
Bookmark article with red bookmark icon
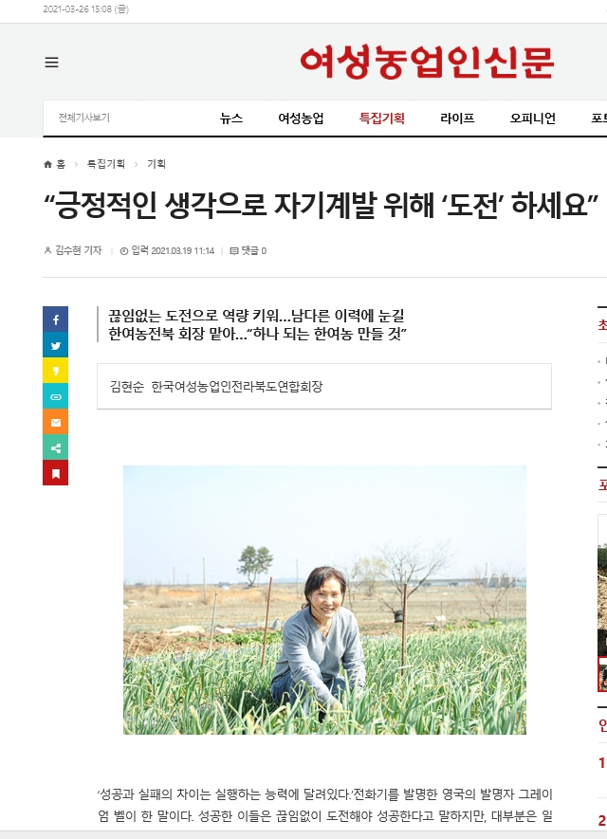click(56, 473)
